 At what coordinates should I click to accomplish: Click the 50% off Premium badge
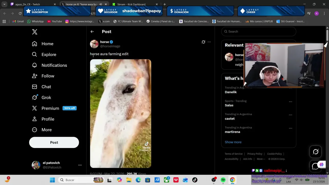tap(69, 108)
